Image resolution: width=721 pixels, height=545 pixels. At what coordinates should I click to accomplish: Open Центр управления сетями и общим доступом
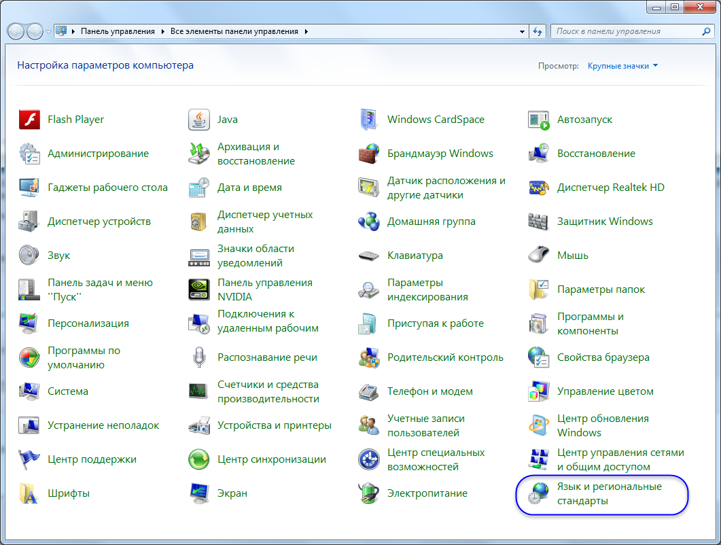pyautogui.click(x=620, y=459)
